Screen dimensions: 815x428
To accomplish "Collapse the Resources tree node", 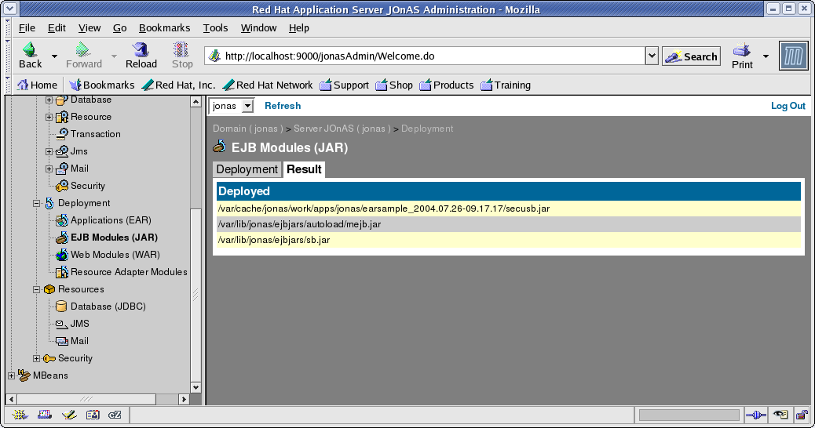I will point(36,289).
